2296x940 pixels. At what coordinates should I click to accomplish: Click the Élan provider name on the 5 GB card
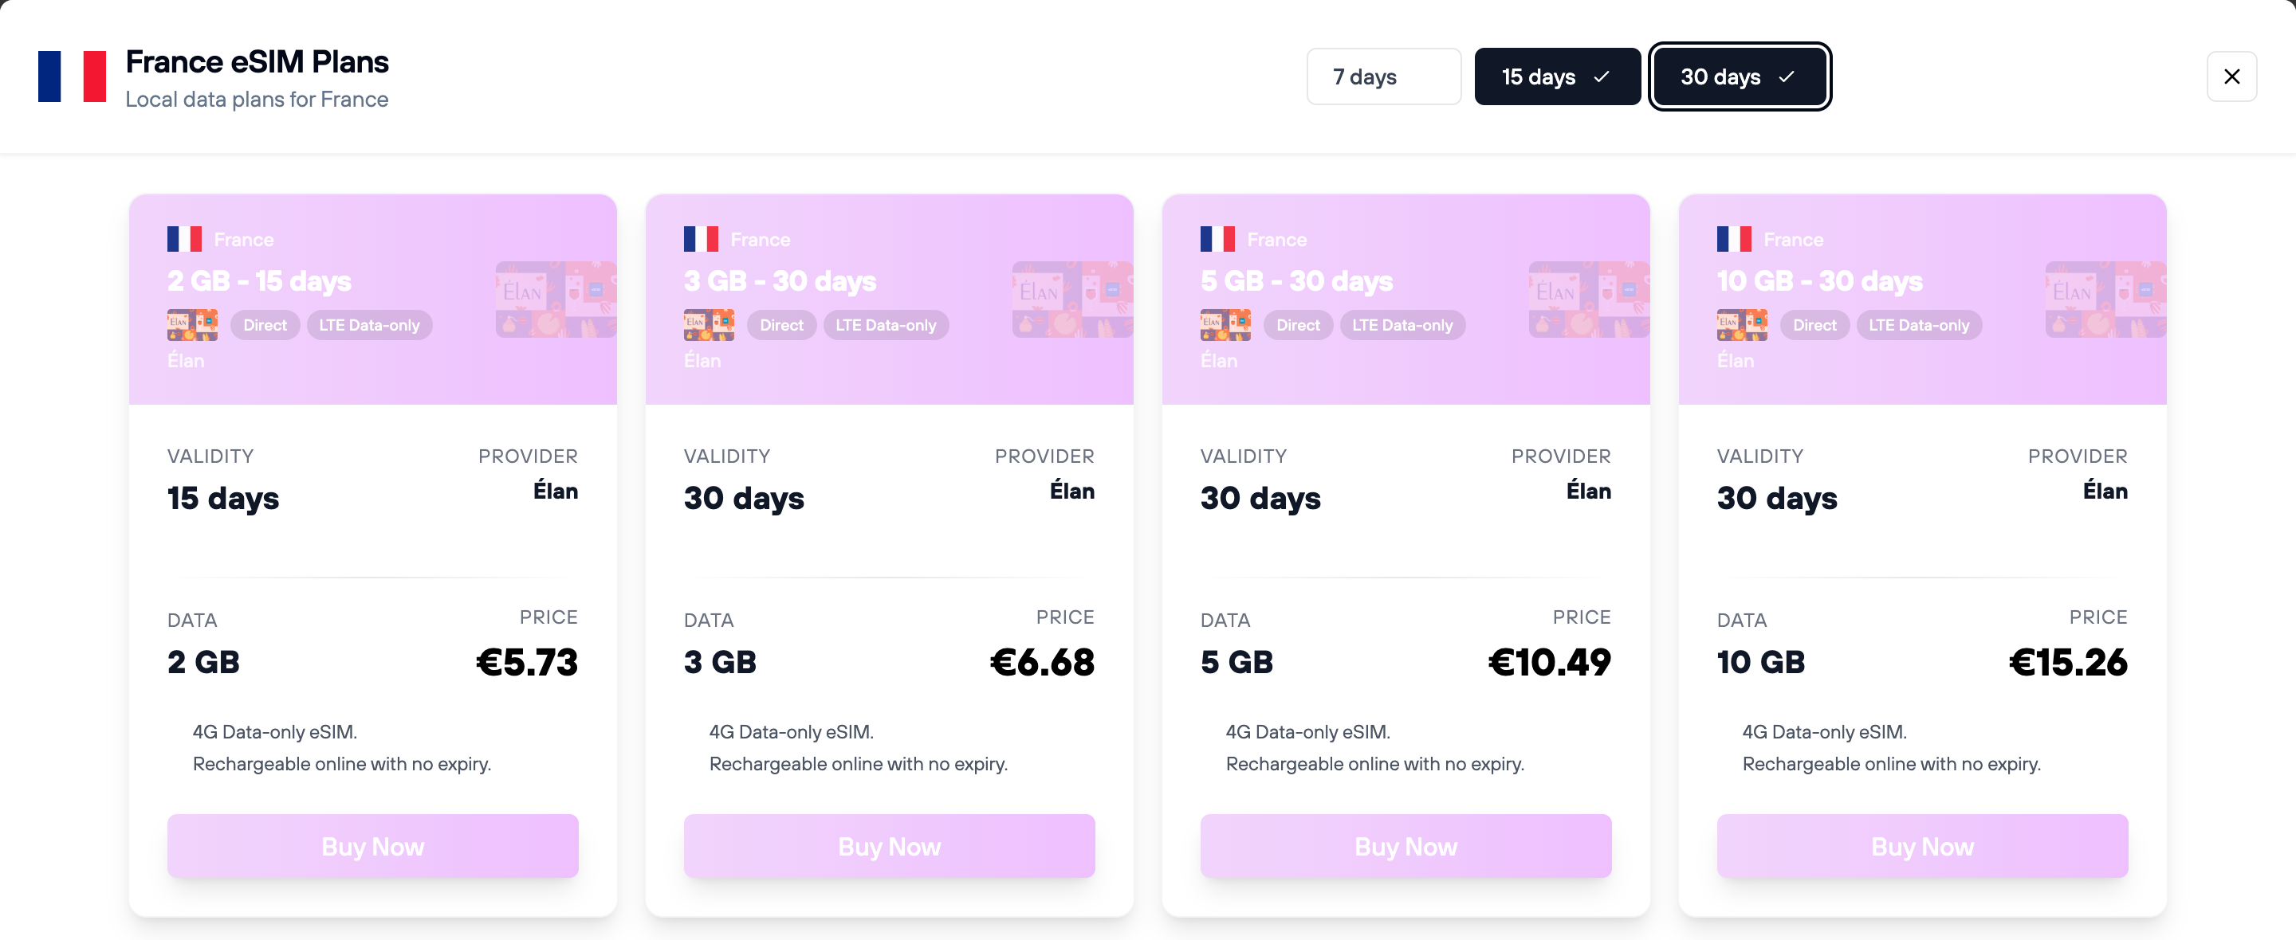(x=1589, y=491)
